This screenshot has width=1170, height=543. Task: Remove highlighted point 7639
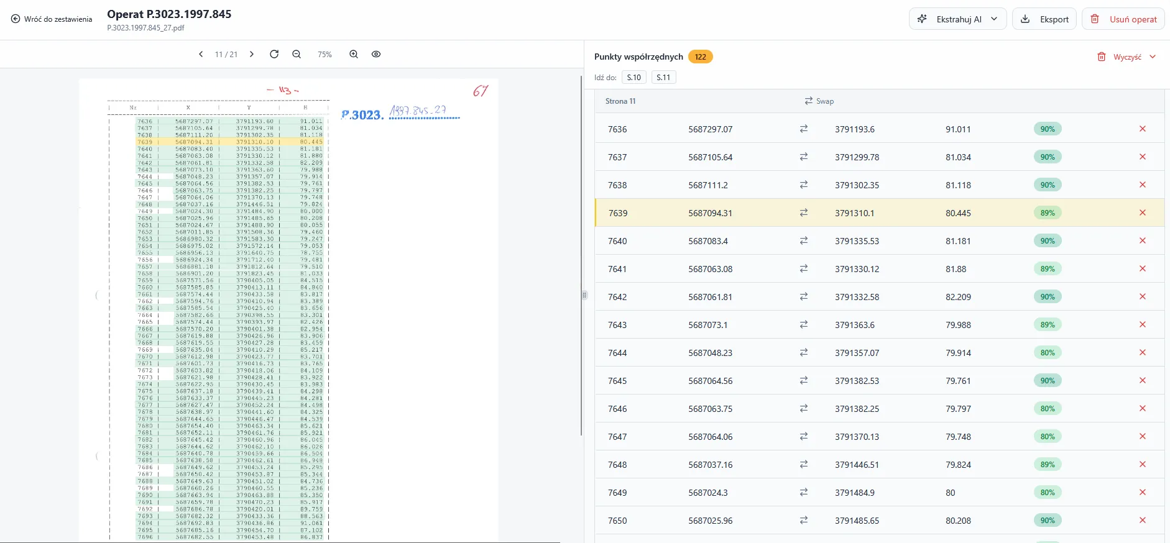tap(1143, 212)
